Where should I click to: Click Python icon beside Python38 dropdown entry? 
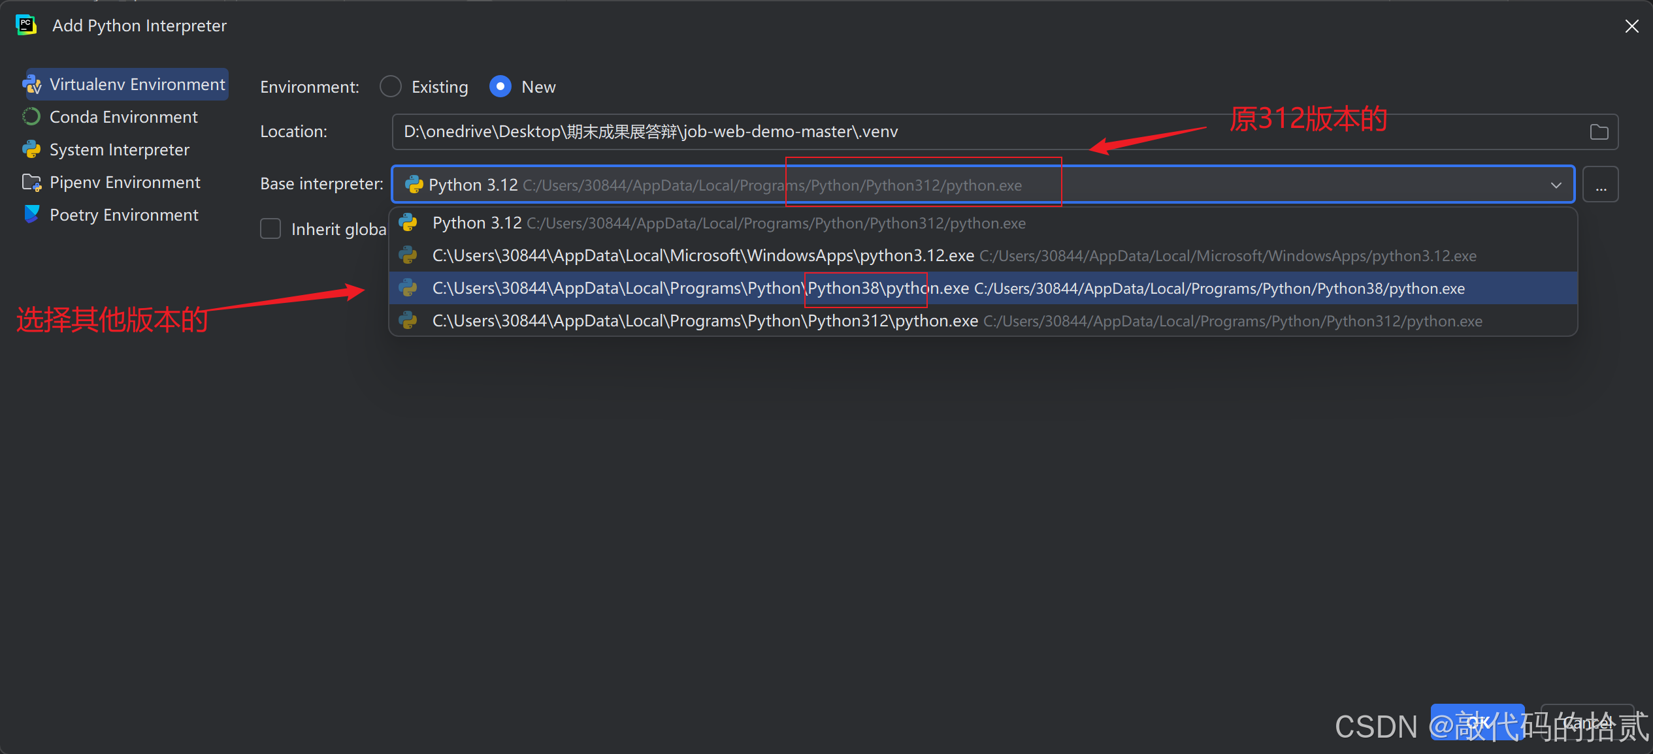click(x=408, y=288)
